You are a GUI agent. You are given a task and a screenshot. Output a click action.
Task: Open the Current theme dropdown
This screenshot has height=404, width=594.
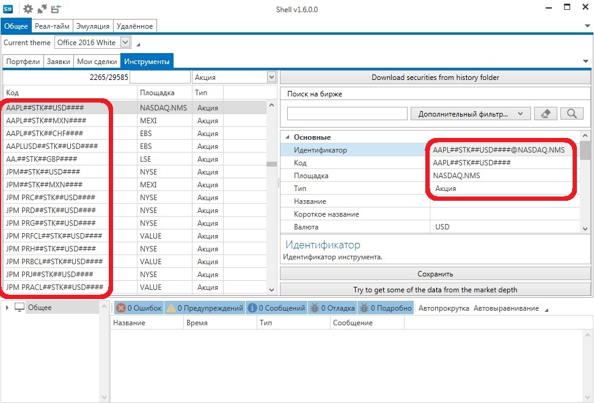click(x=125, y=43)
